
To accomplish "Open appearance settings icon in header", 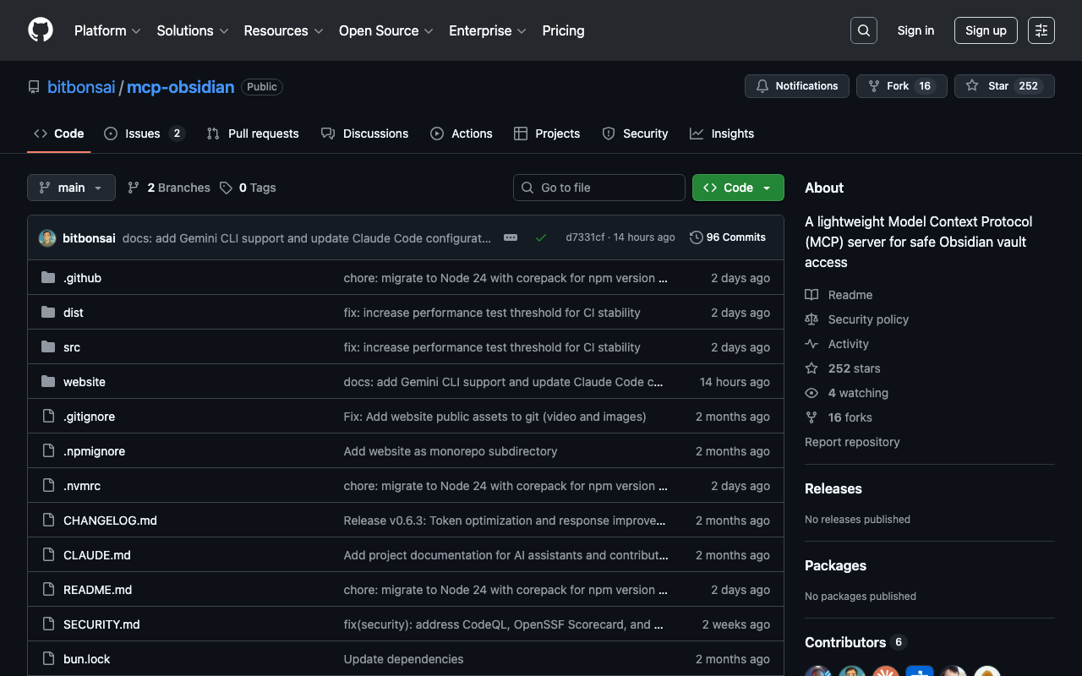I will 1041,30.
